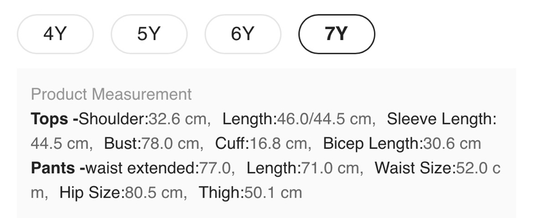Click the waist extended 77.0 measurement

click(159, 169)
